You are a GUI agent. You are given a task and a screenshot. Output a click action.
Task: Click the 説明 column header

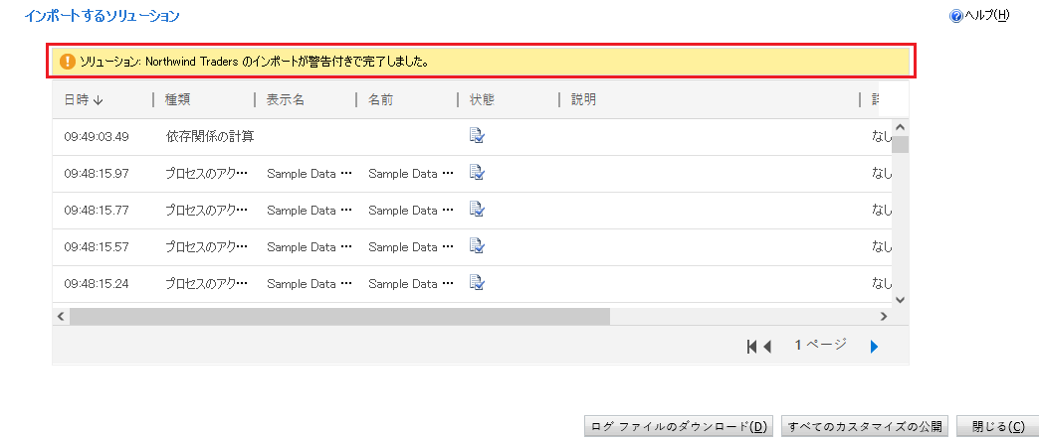pyautogui.click(x=584, y=100)
